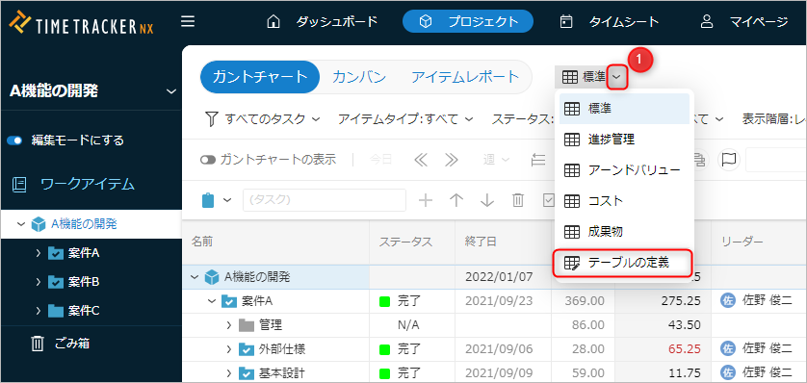The image size is (807, 383).
Task: Click green status square for 基本設計
Action: [x=384, y=373]
